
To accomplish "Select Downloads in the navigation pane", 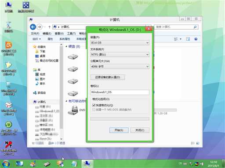I will coord(40,51).
